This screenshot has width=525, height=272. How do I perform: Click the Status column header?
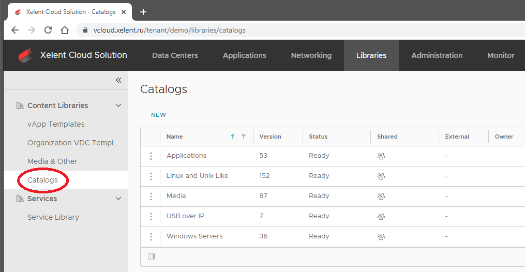tap(318, 137)
